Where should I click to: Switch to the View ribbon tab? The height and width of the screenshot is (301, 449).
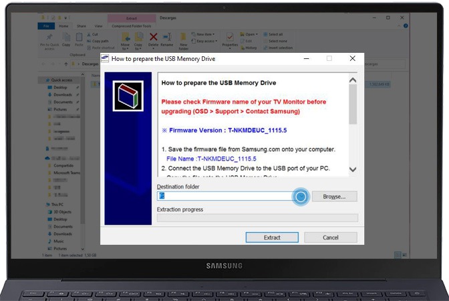(x=98, y=26)
